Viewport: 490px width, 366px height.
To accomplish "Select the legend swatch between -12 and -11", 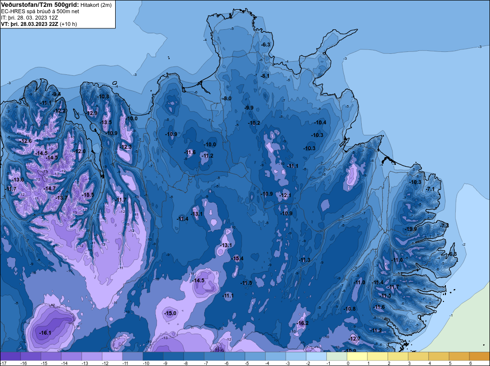I will pyautogui.click(x=112, y=356).
